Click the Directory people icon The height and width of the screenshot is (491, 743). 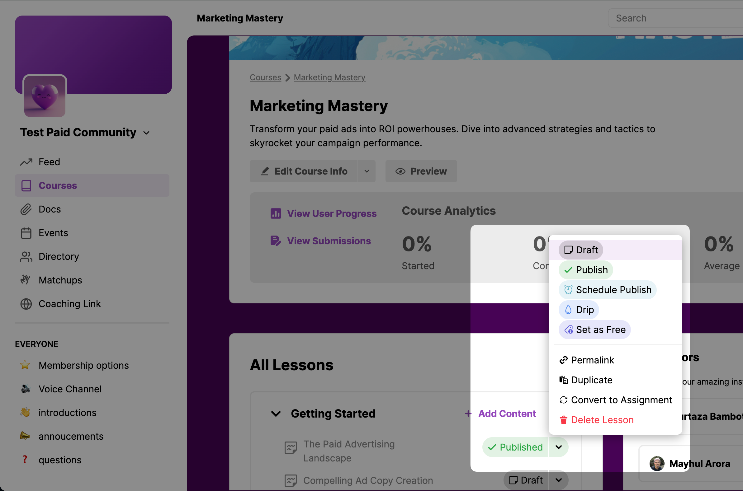click(x=26, y=256)
